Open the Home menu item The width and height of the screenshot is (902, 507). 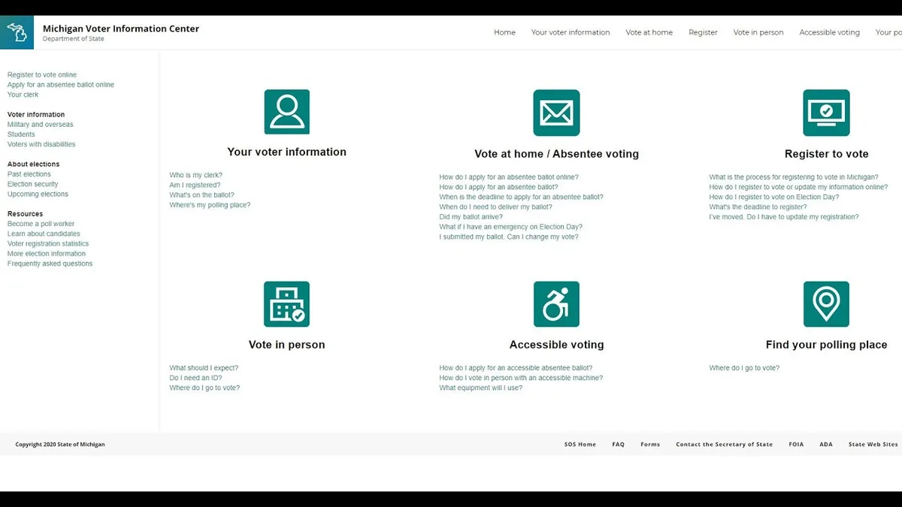504,32
